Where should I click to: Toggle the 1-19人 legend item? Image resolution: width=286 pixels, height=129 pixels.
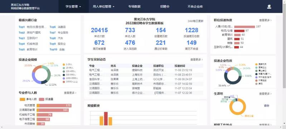[68, 64]
